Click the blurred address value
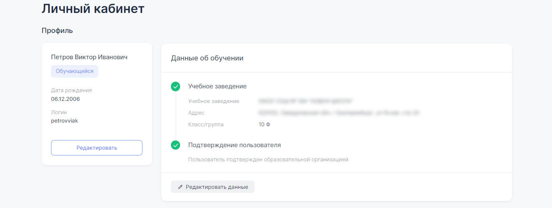Image resolution: width=552 pixels, height=208 pixels. coord(338,113)
